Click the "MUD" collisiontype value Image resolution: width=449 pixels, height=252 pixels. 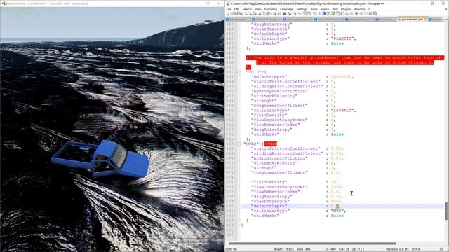337,211
